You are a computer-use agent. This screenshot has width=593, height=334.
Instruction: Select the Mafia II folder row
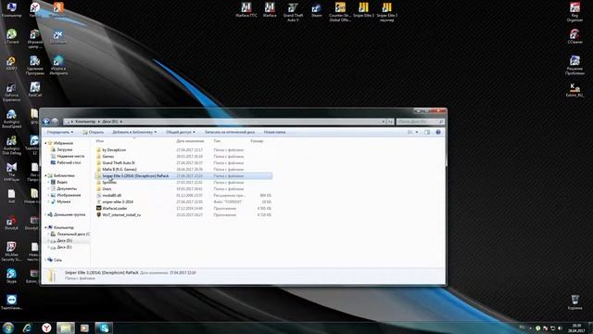[183, 169]
